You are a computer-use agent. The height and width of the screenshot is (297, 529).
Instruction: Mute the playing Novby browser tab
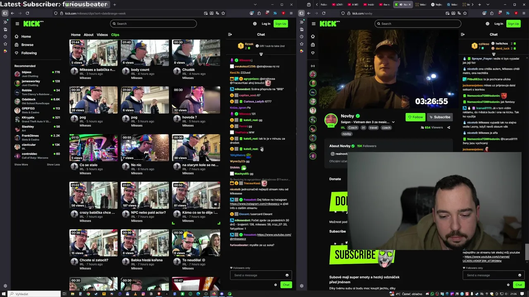(400, 5)
